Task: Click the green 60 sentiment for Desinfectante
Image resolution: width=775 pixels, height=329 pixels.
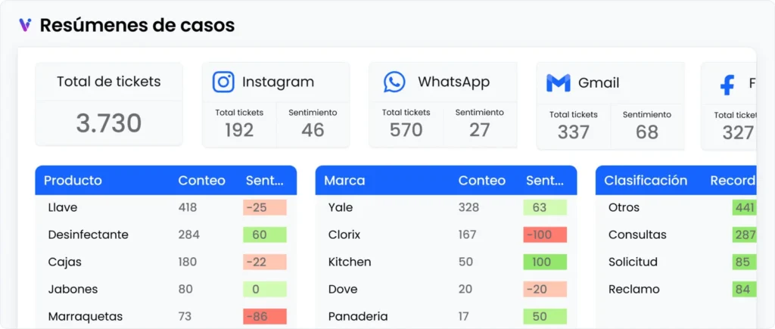Action: click(x=264, y=234)
